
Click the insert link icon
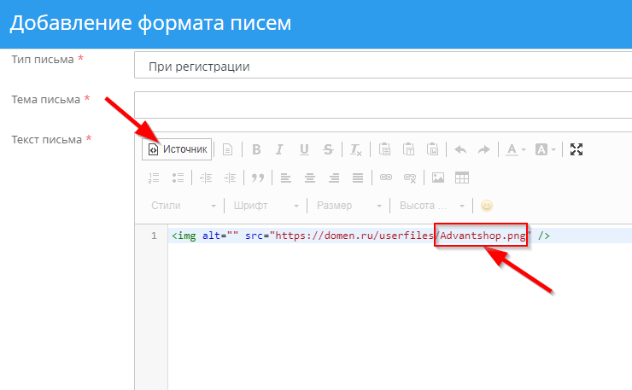click(x=385, y=178)
